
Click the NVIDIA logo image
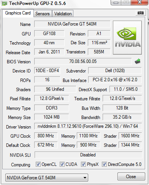coord(127,38)
